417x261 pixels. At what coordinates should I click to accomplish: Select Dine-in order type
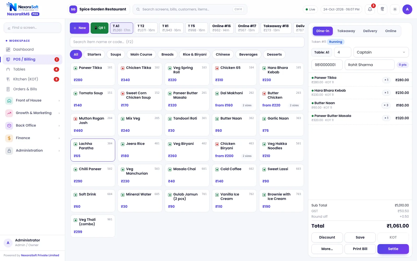click(x=323, y=31)
